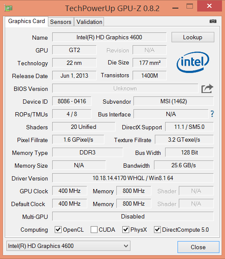Screen dimensions: 225x259
Task: Click the Bus Interface question mark
Action: (212, 114)
